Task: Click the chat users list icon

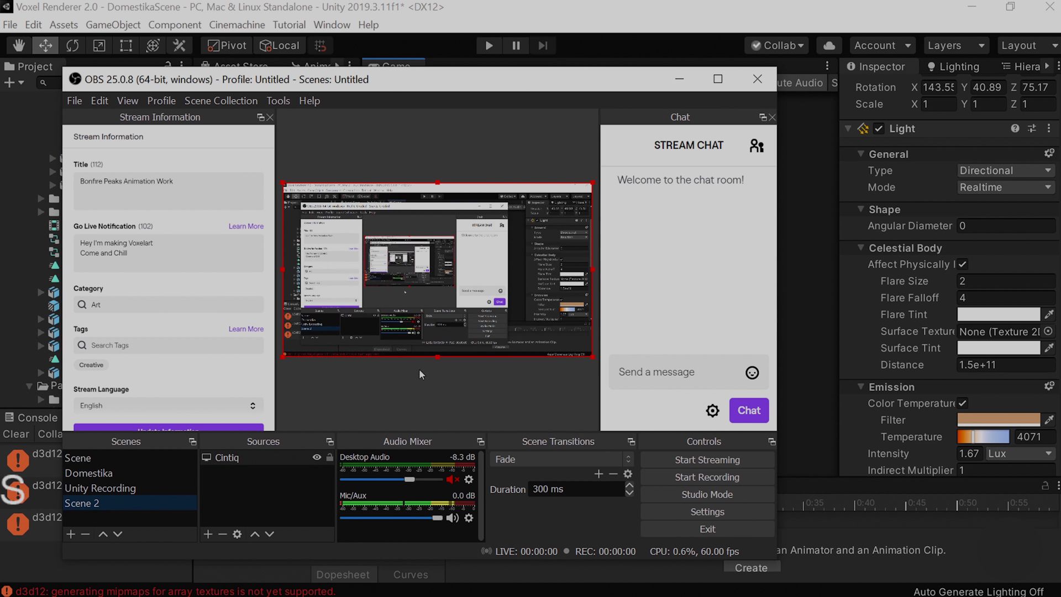Action: [x=756, y=146]
